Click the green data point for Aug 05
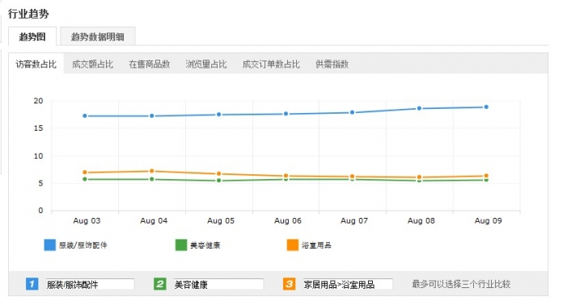Screen dimensions: 567x305 tap(218, 180)
